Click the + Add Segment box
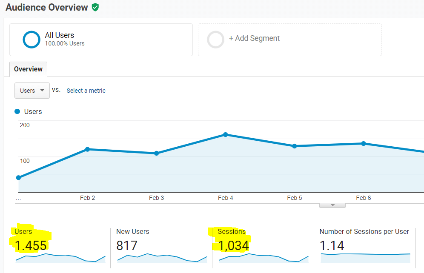Screen dimensions: 424x273 tap(289, 40)
